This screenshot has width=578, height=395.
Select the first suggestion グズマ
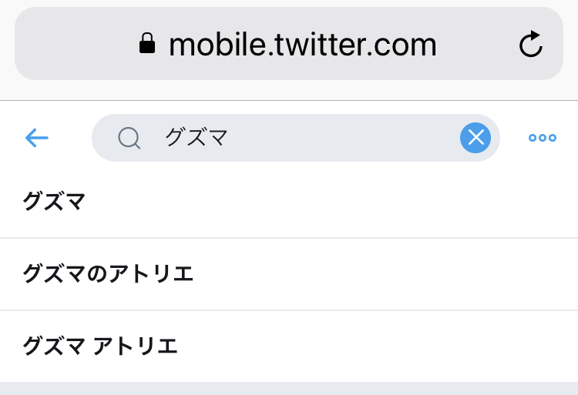point(54,202)
